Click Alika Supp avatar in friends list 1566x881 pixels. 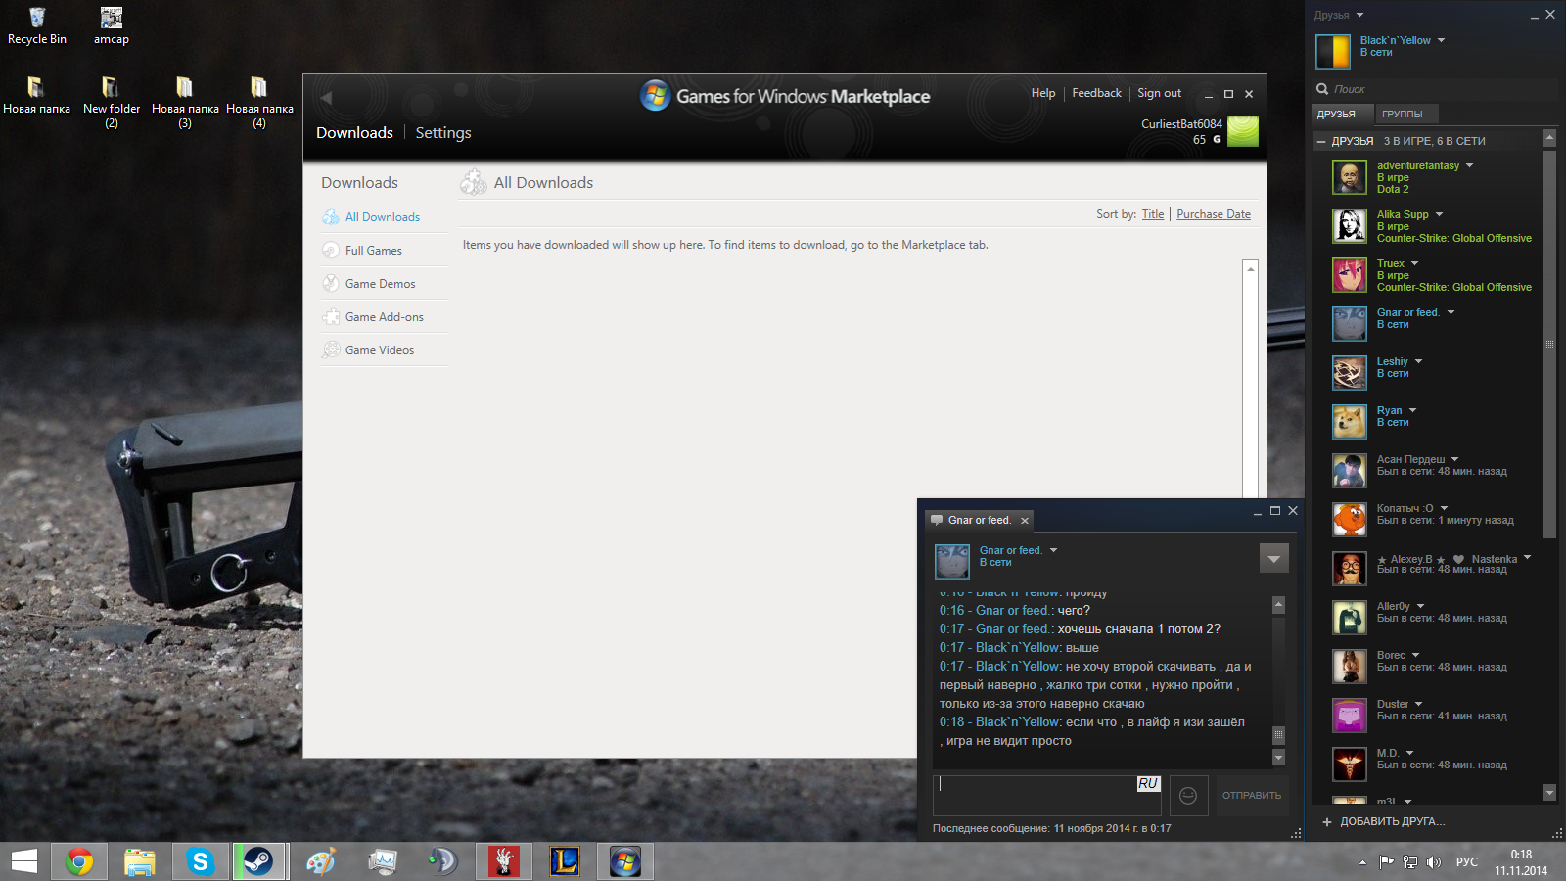[x=1350, y=226]
